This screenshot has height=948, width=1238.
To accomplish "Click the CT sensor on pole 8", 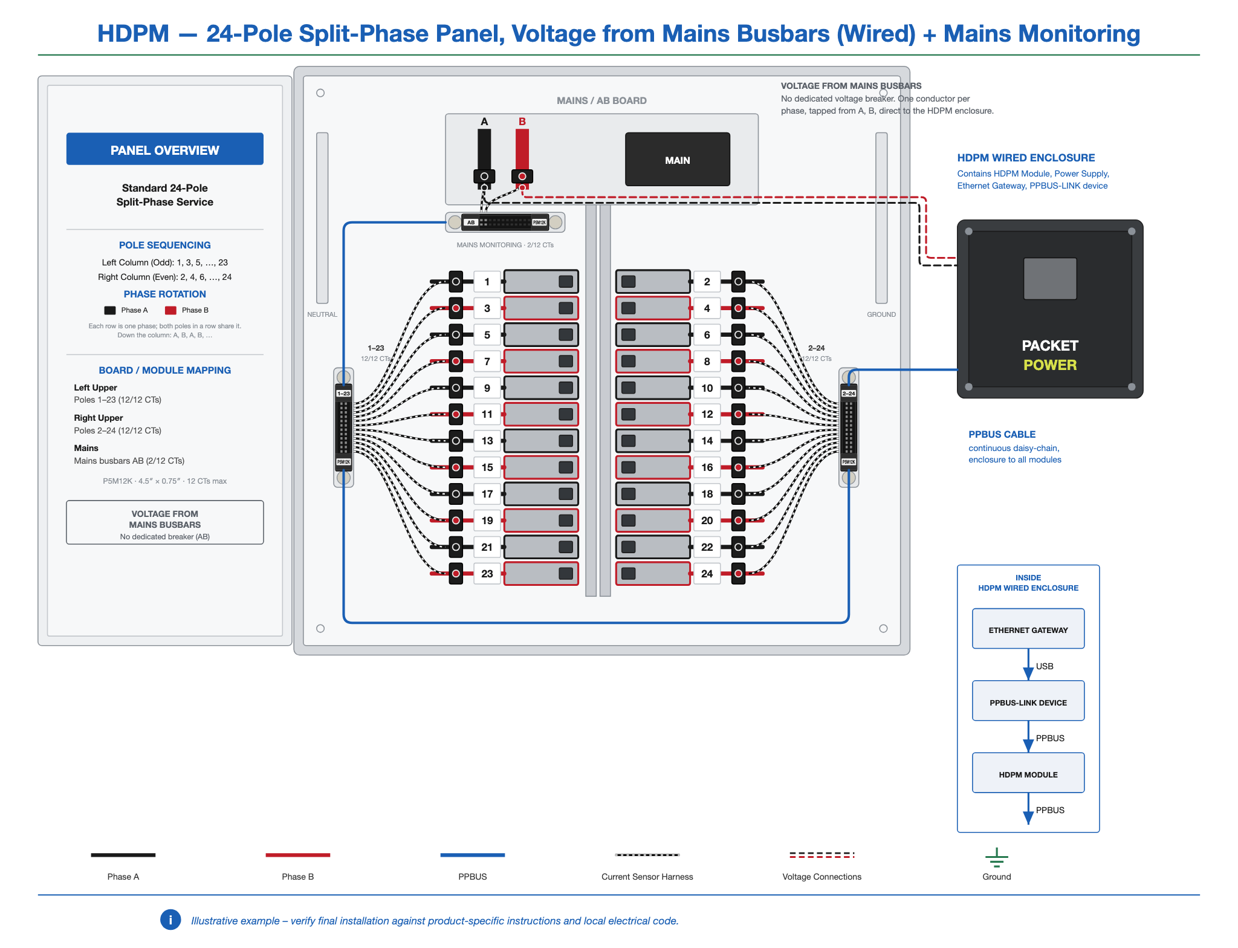I will [x=738, y=362].
